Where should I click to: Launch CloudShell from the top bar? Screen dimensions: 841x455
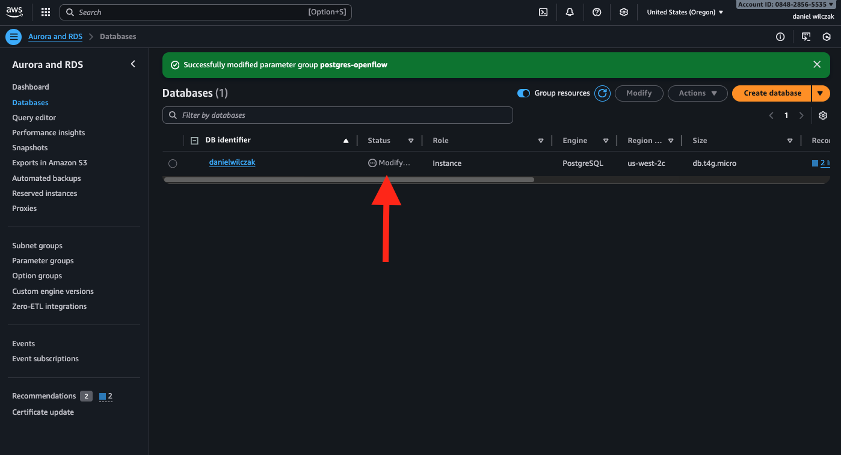[543, 12]
